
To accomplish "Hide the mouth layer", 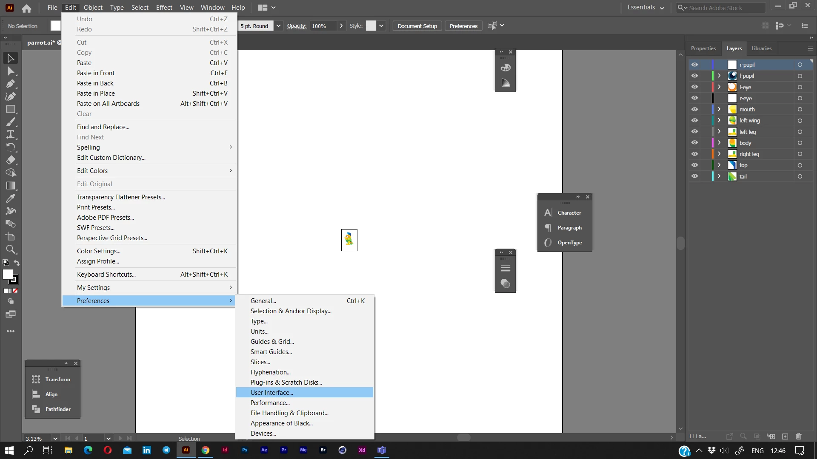I will coord(694,109).
